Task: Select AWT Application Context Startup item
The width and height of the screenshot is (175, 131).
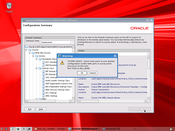Action: (59, 84)
